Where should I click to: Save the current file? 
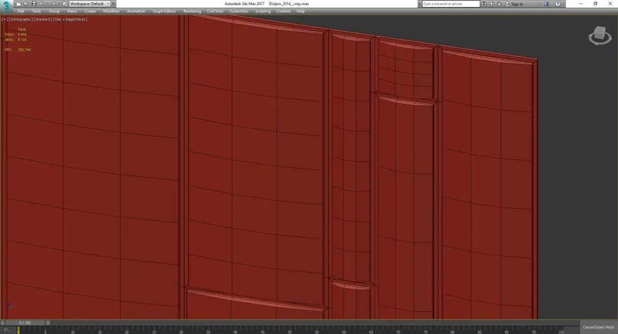[34, 4]
